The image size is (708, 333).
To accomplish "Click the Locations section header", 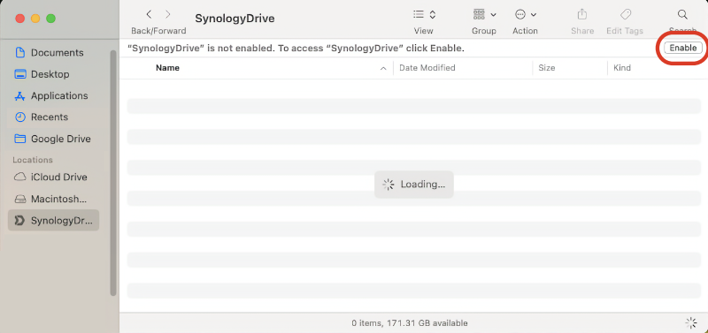I will pos(33,160).
